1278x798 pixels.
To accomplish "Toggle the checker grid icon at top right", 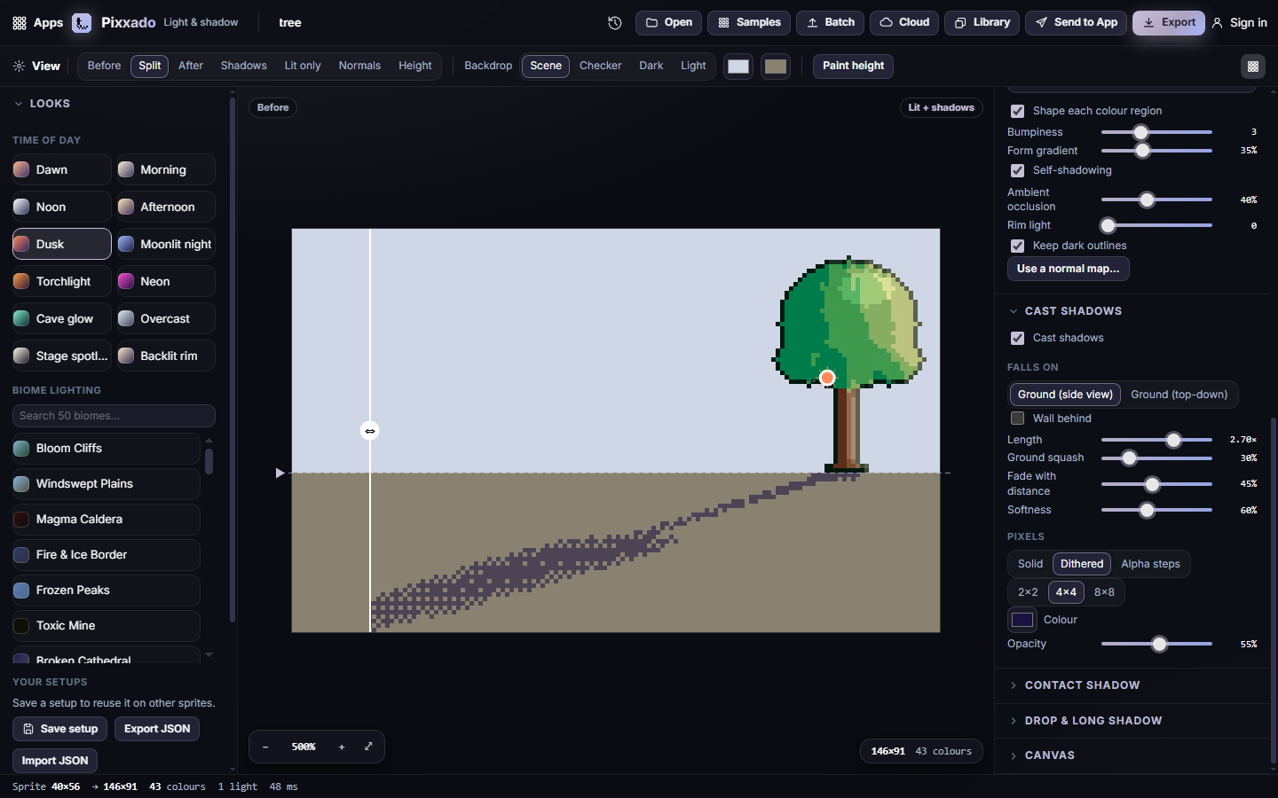I will click(x=1253, y=66).
